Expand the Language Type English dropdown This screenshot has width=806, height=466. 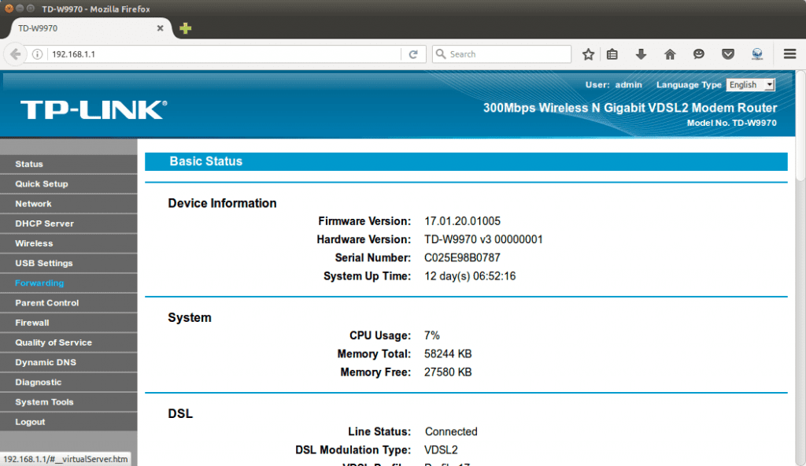tap(750, 85)
